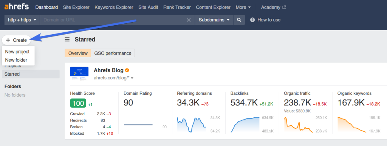Go to Dashboard in top navigation
This screenshot has width=387, height=146.
pyautogui.click(x=46, y=8)
